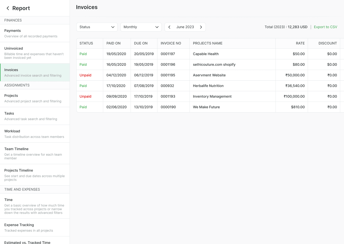This screenshot has height=244, width=344.
Task: Open the Time report under Time and Expenses
Action: (x=8, y=200)
